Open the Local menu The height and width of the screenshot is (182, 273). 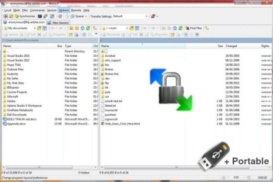[8, 10]
